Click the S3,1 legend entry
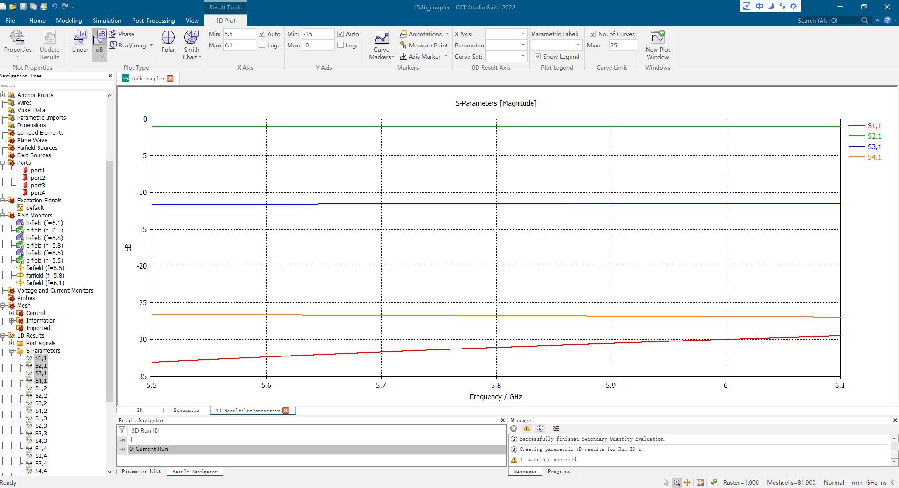The height and width of the screenshot is (488, 899). point(874,147)
